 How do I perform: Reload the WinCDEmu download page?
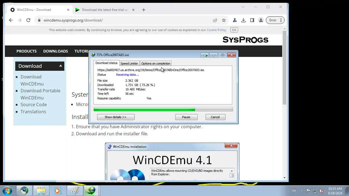pyautogui.click(x=28, y=20)
